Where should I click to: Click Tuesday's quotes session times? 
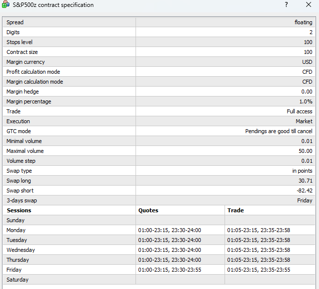click(170, 240)
